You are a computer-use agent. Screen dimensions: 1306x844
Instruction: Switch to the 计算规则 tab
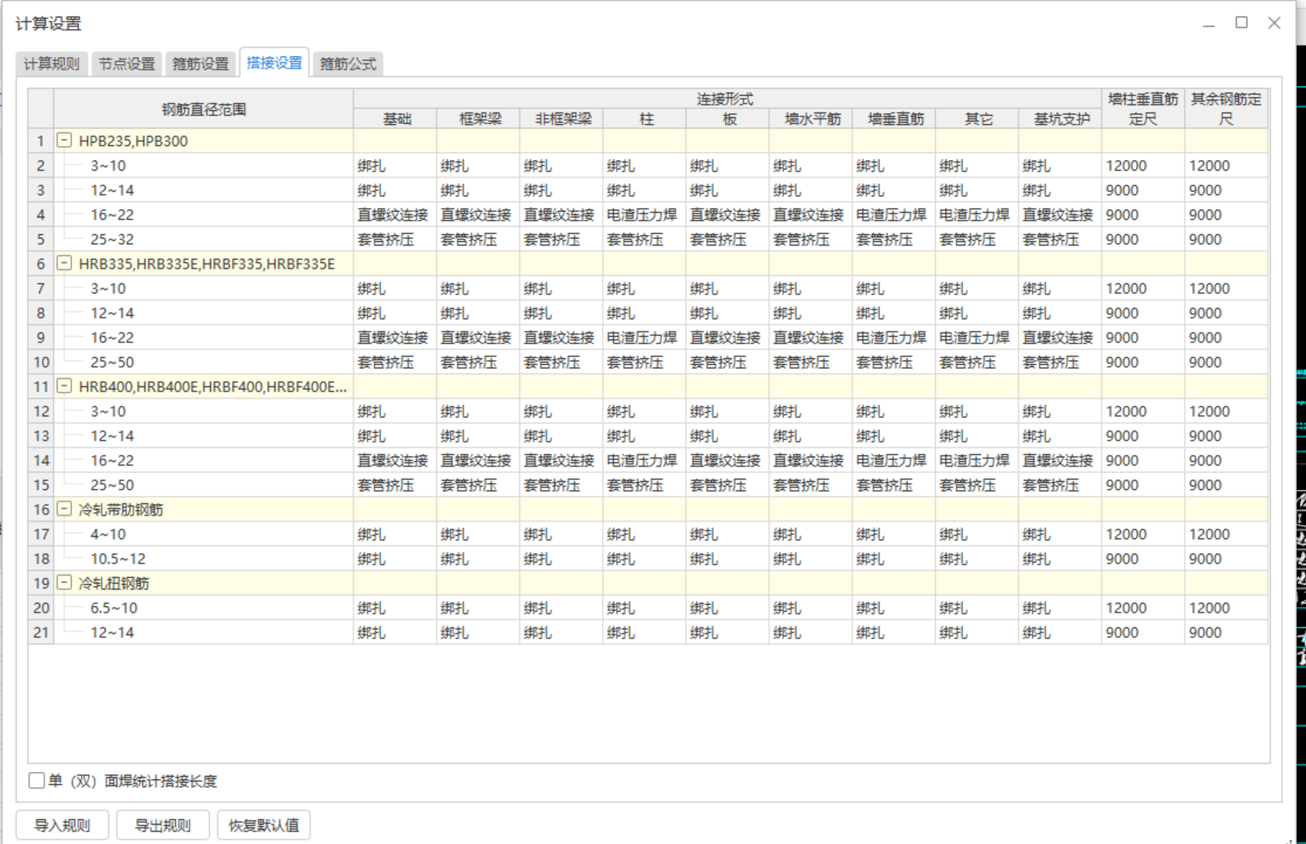(x=52, y=64)
